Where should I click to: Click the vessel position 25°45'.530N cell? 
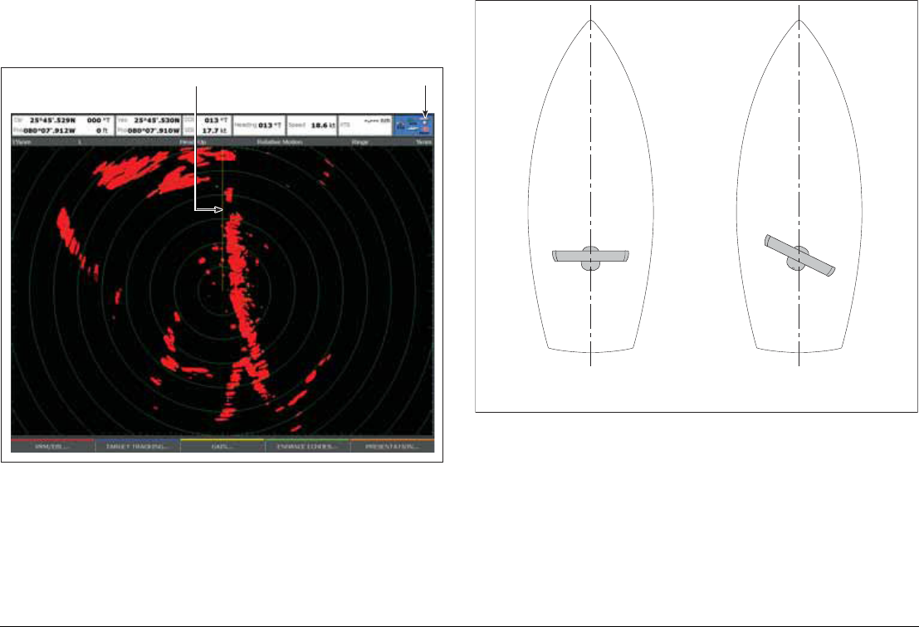149,125
